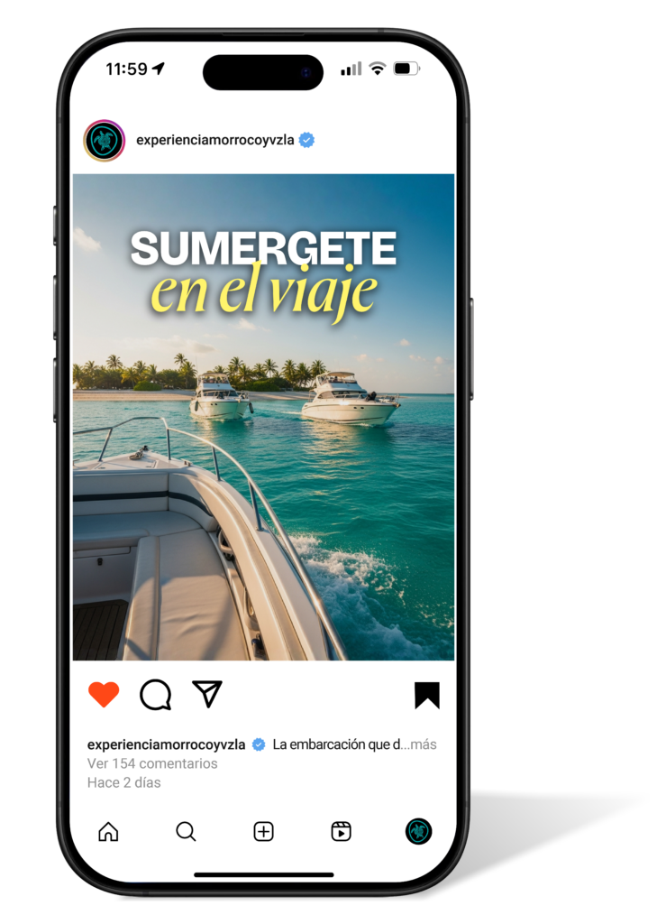Tap the "Sumergete en el viaje" post image

click(263, 417)
